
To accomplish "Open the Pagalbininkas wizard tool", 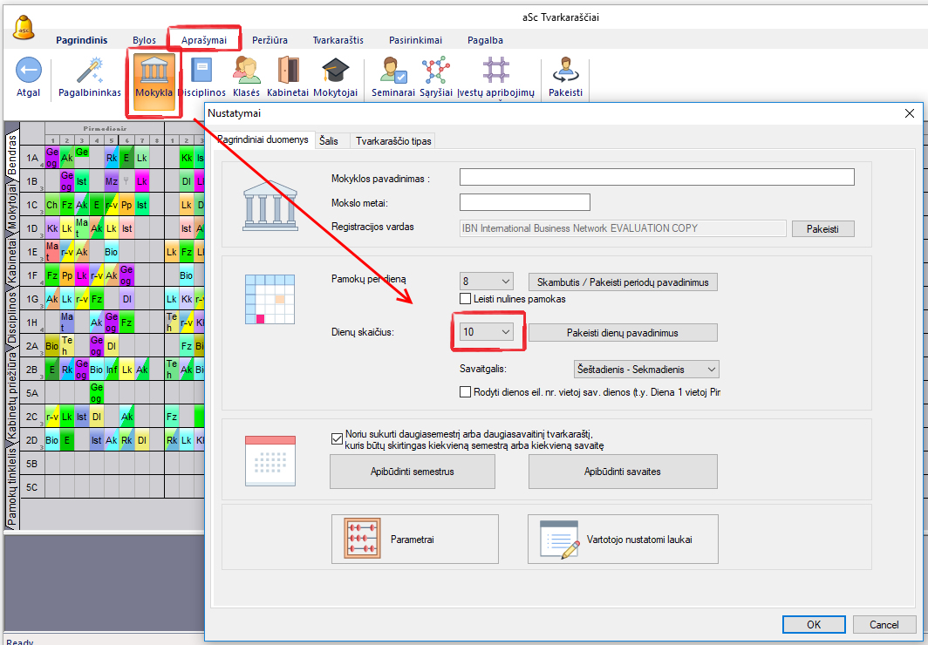I will [x=89, y=71].
